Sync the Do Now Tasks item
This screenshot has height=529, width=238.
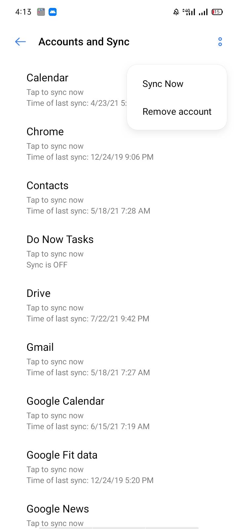click(60, 252)
